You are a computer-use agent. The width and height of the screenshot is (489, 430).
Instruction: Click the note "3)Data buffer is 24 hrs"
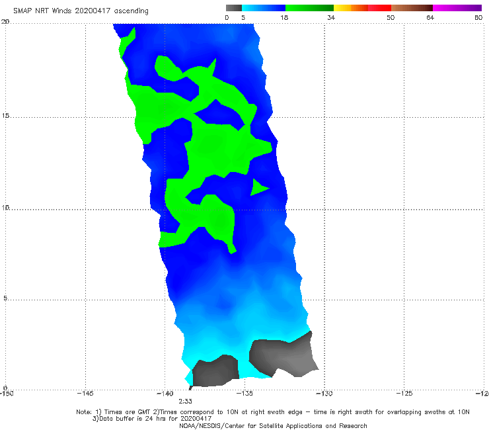[x=152, y=419]
